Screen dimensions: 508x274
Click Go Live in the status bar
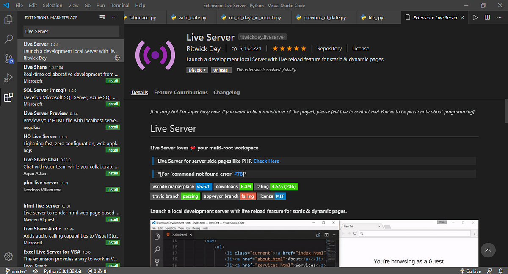point(471,271)
